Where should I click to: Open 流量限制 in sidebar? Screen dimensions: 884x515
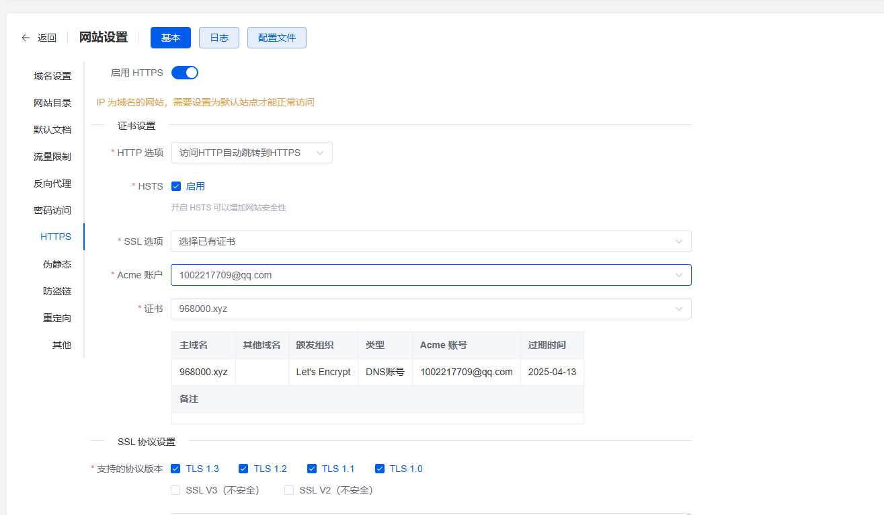pos(52,157)
